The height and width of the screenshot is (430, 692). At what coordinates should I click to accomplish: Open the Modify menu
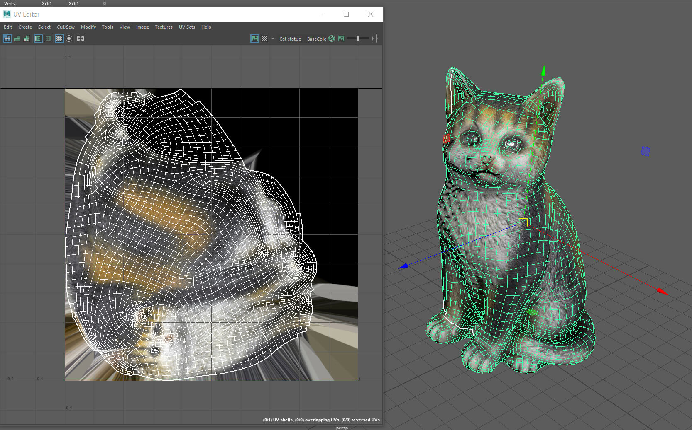(88, 27)
